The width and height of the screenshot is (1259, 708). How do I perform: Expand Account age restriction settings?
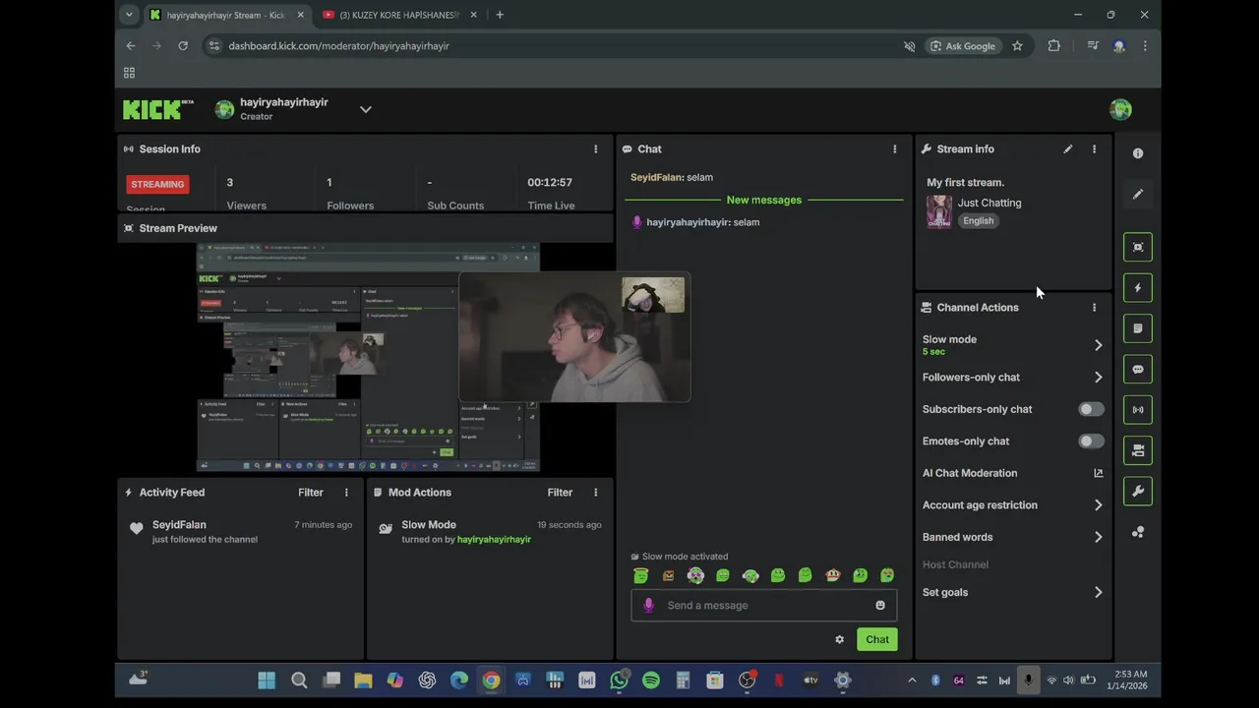coord(1099,505)
